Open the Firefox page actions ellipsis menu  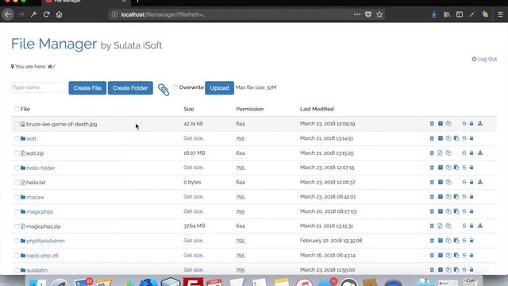point(356,14)
